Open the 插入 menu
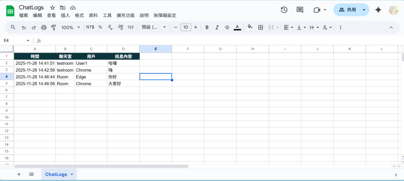The width and height of the screenshot is (404, 181). tap(65, 15)
